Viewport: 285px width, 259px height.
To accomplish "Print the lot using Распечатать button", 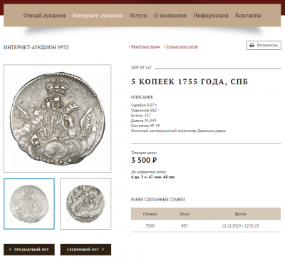I will click(x=264, y=45).
